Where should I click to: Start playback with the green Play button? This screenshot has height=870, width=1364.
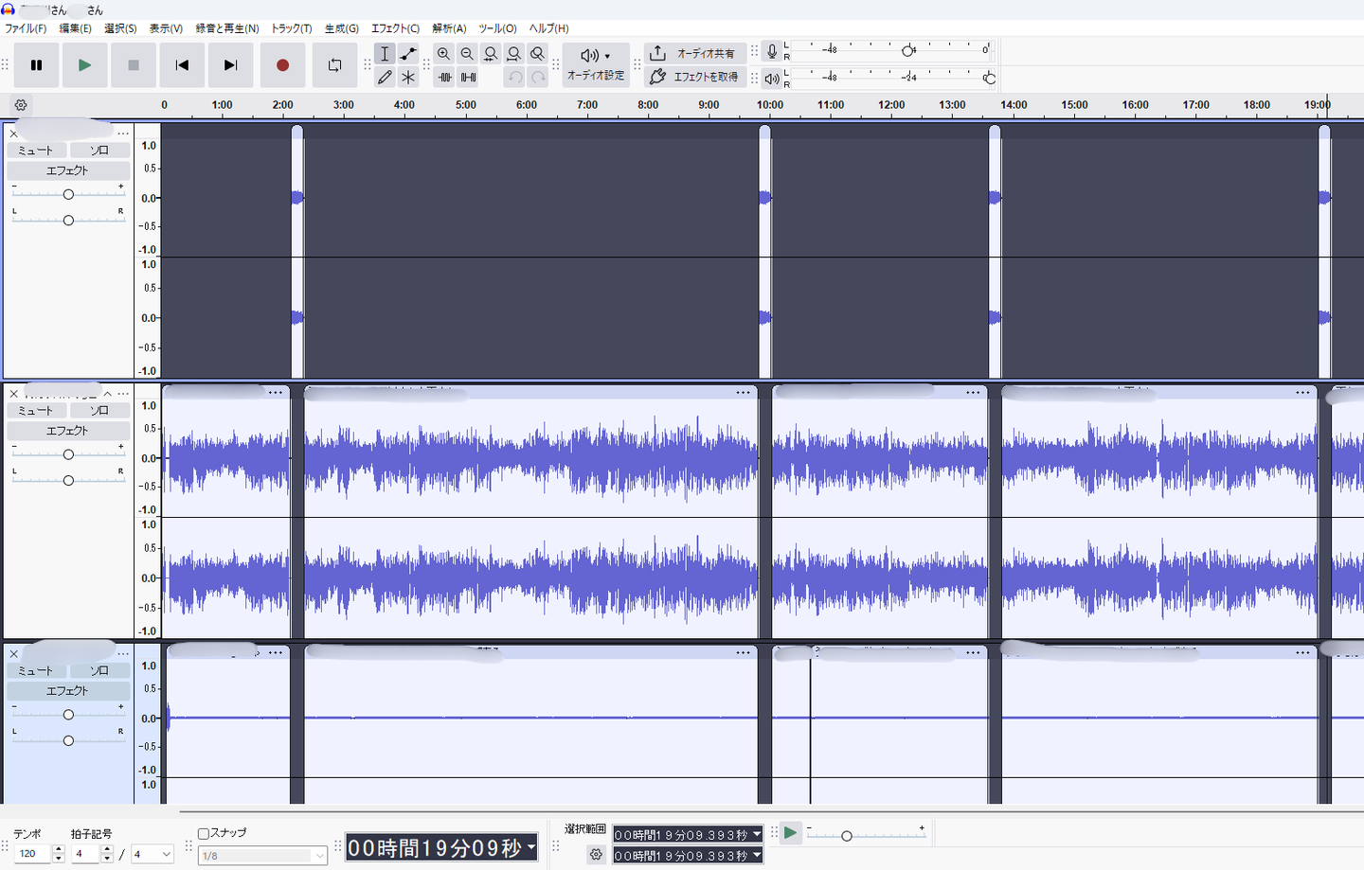point(84,65)
